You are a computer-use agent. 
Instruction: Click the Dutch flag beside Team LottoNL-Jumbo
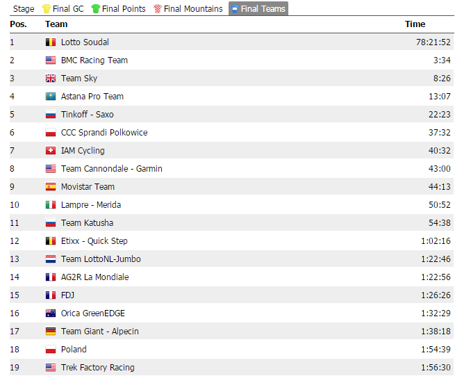(x=51, y=259)
